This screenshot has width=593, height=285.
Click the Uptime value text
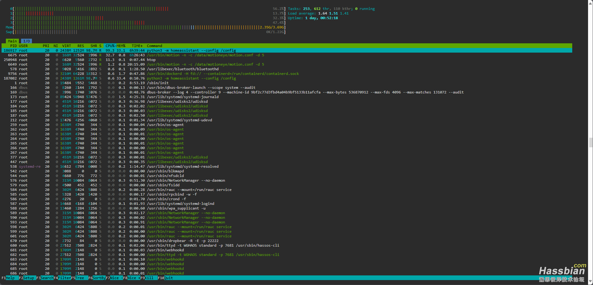[x=321, y=18]
